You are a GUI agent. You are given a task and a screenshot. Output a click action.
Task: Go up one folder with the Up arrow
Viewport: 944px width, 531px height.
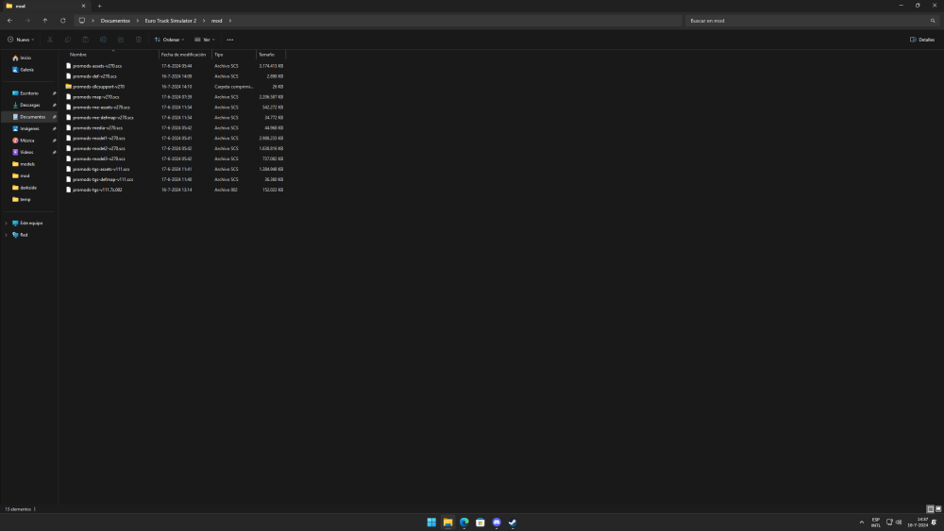point(44,20)
